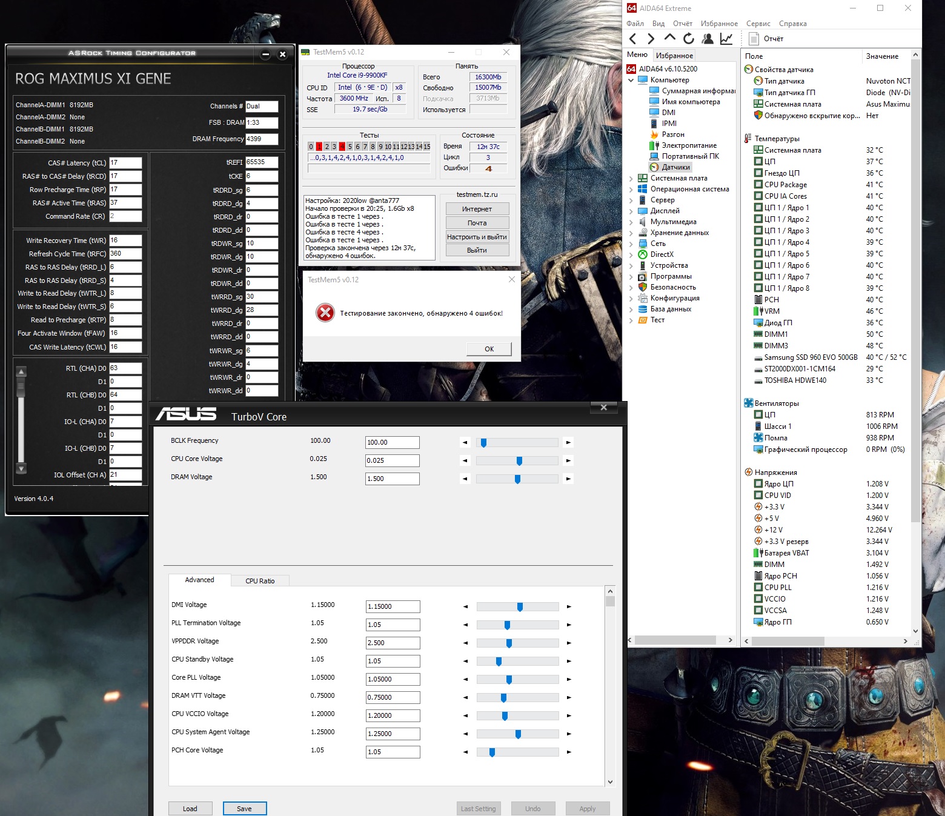Screen dimensions: 945x816
Task: Open the Файл menu in AIDA64
Action: coord(635,24)
